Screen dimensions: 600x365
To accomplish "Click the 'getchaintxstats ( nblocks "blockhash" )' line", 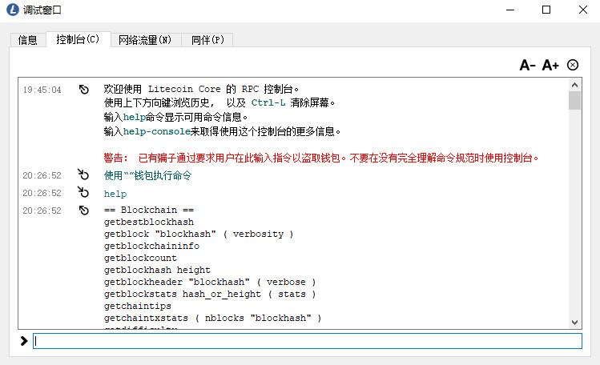I will point(213,318).
